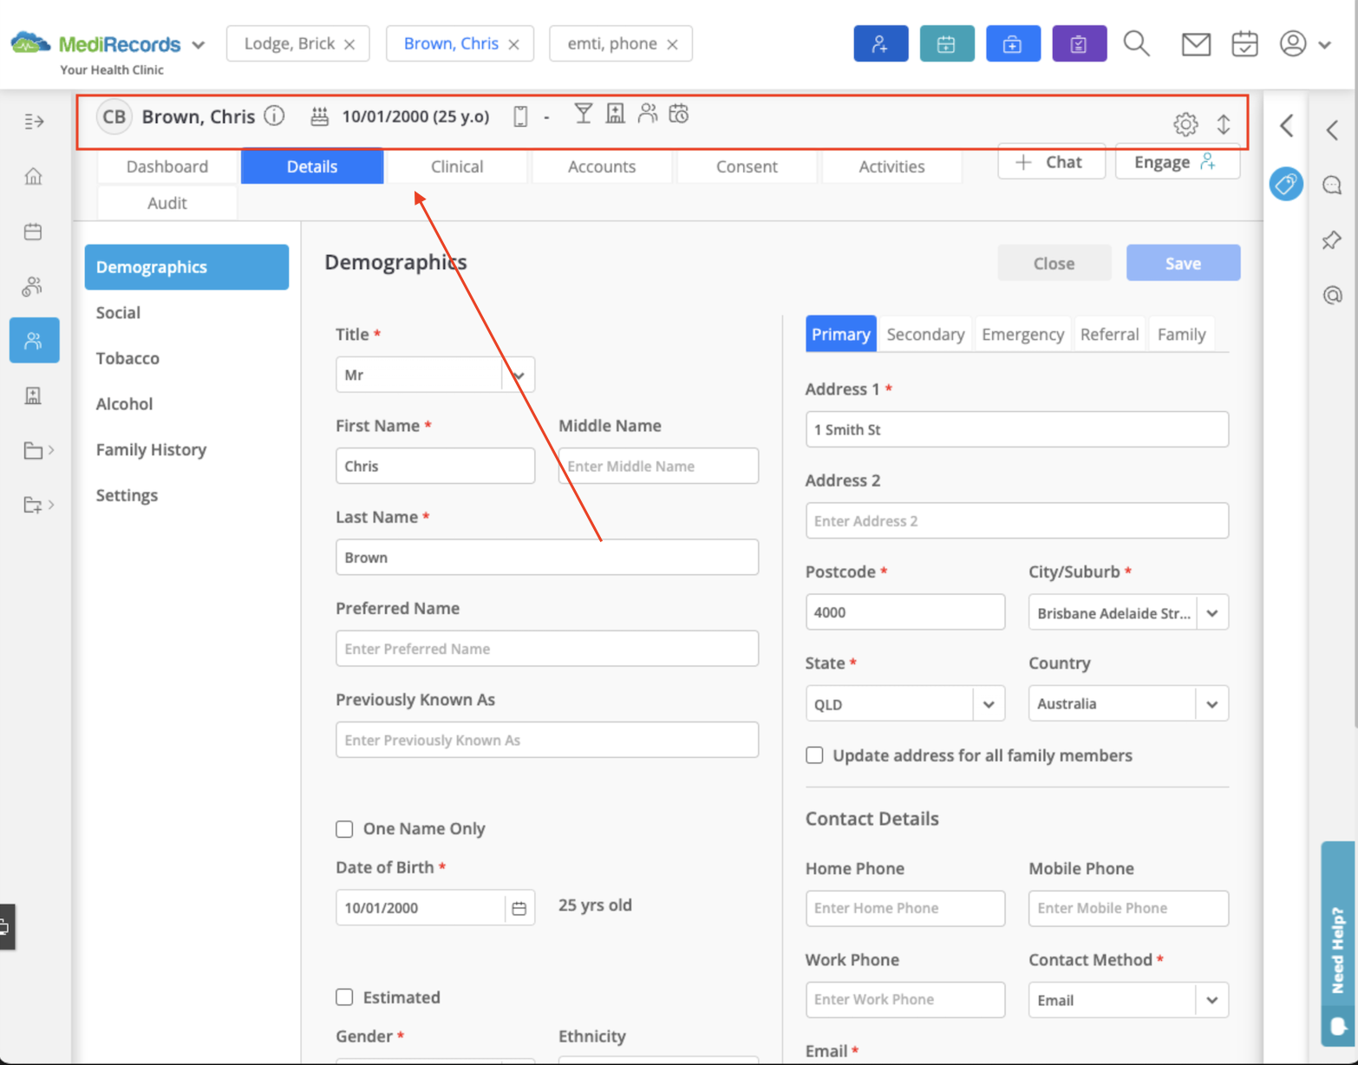The image size is (1358, 1065).
Task: Collapse the inner right panel chevron
Action: [1287, 127]
